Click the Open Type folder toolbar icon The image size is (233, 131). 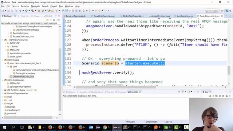pos(49,11)
